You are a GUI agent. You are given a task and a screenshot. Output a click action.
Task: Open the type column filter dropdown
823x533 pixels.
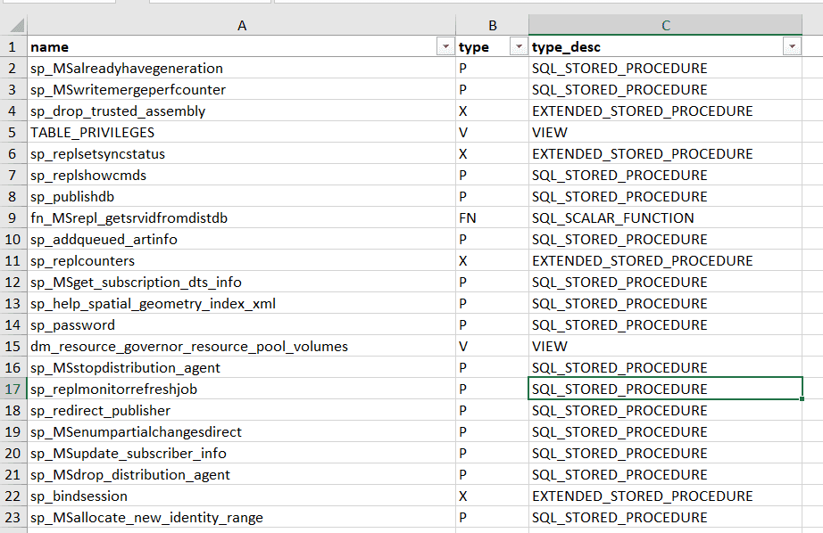tap(519, 46)
